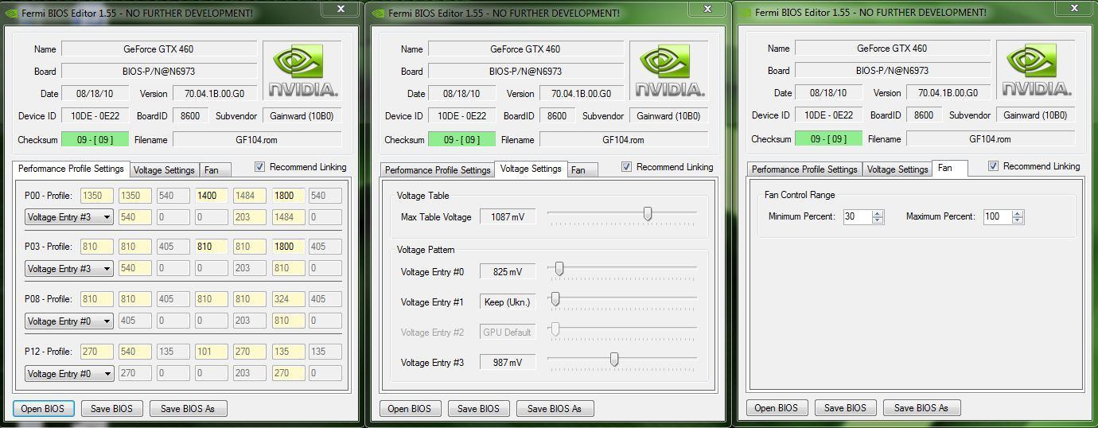Click the title bar app icon of left window

(x=11, y=13)
